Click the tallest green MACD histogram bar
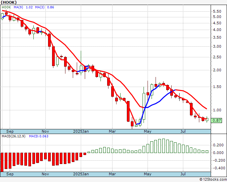The width and height of the screenshot is (227, 182). coord(164,146)
